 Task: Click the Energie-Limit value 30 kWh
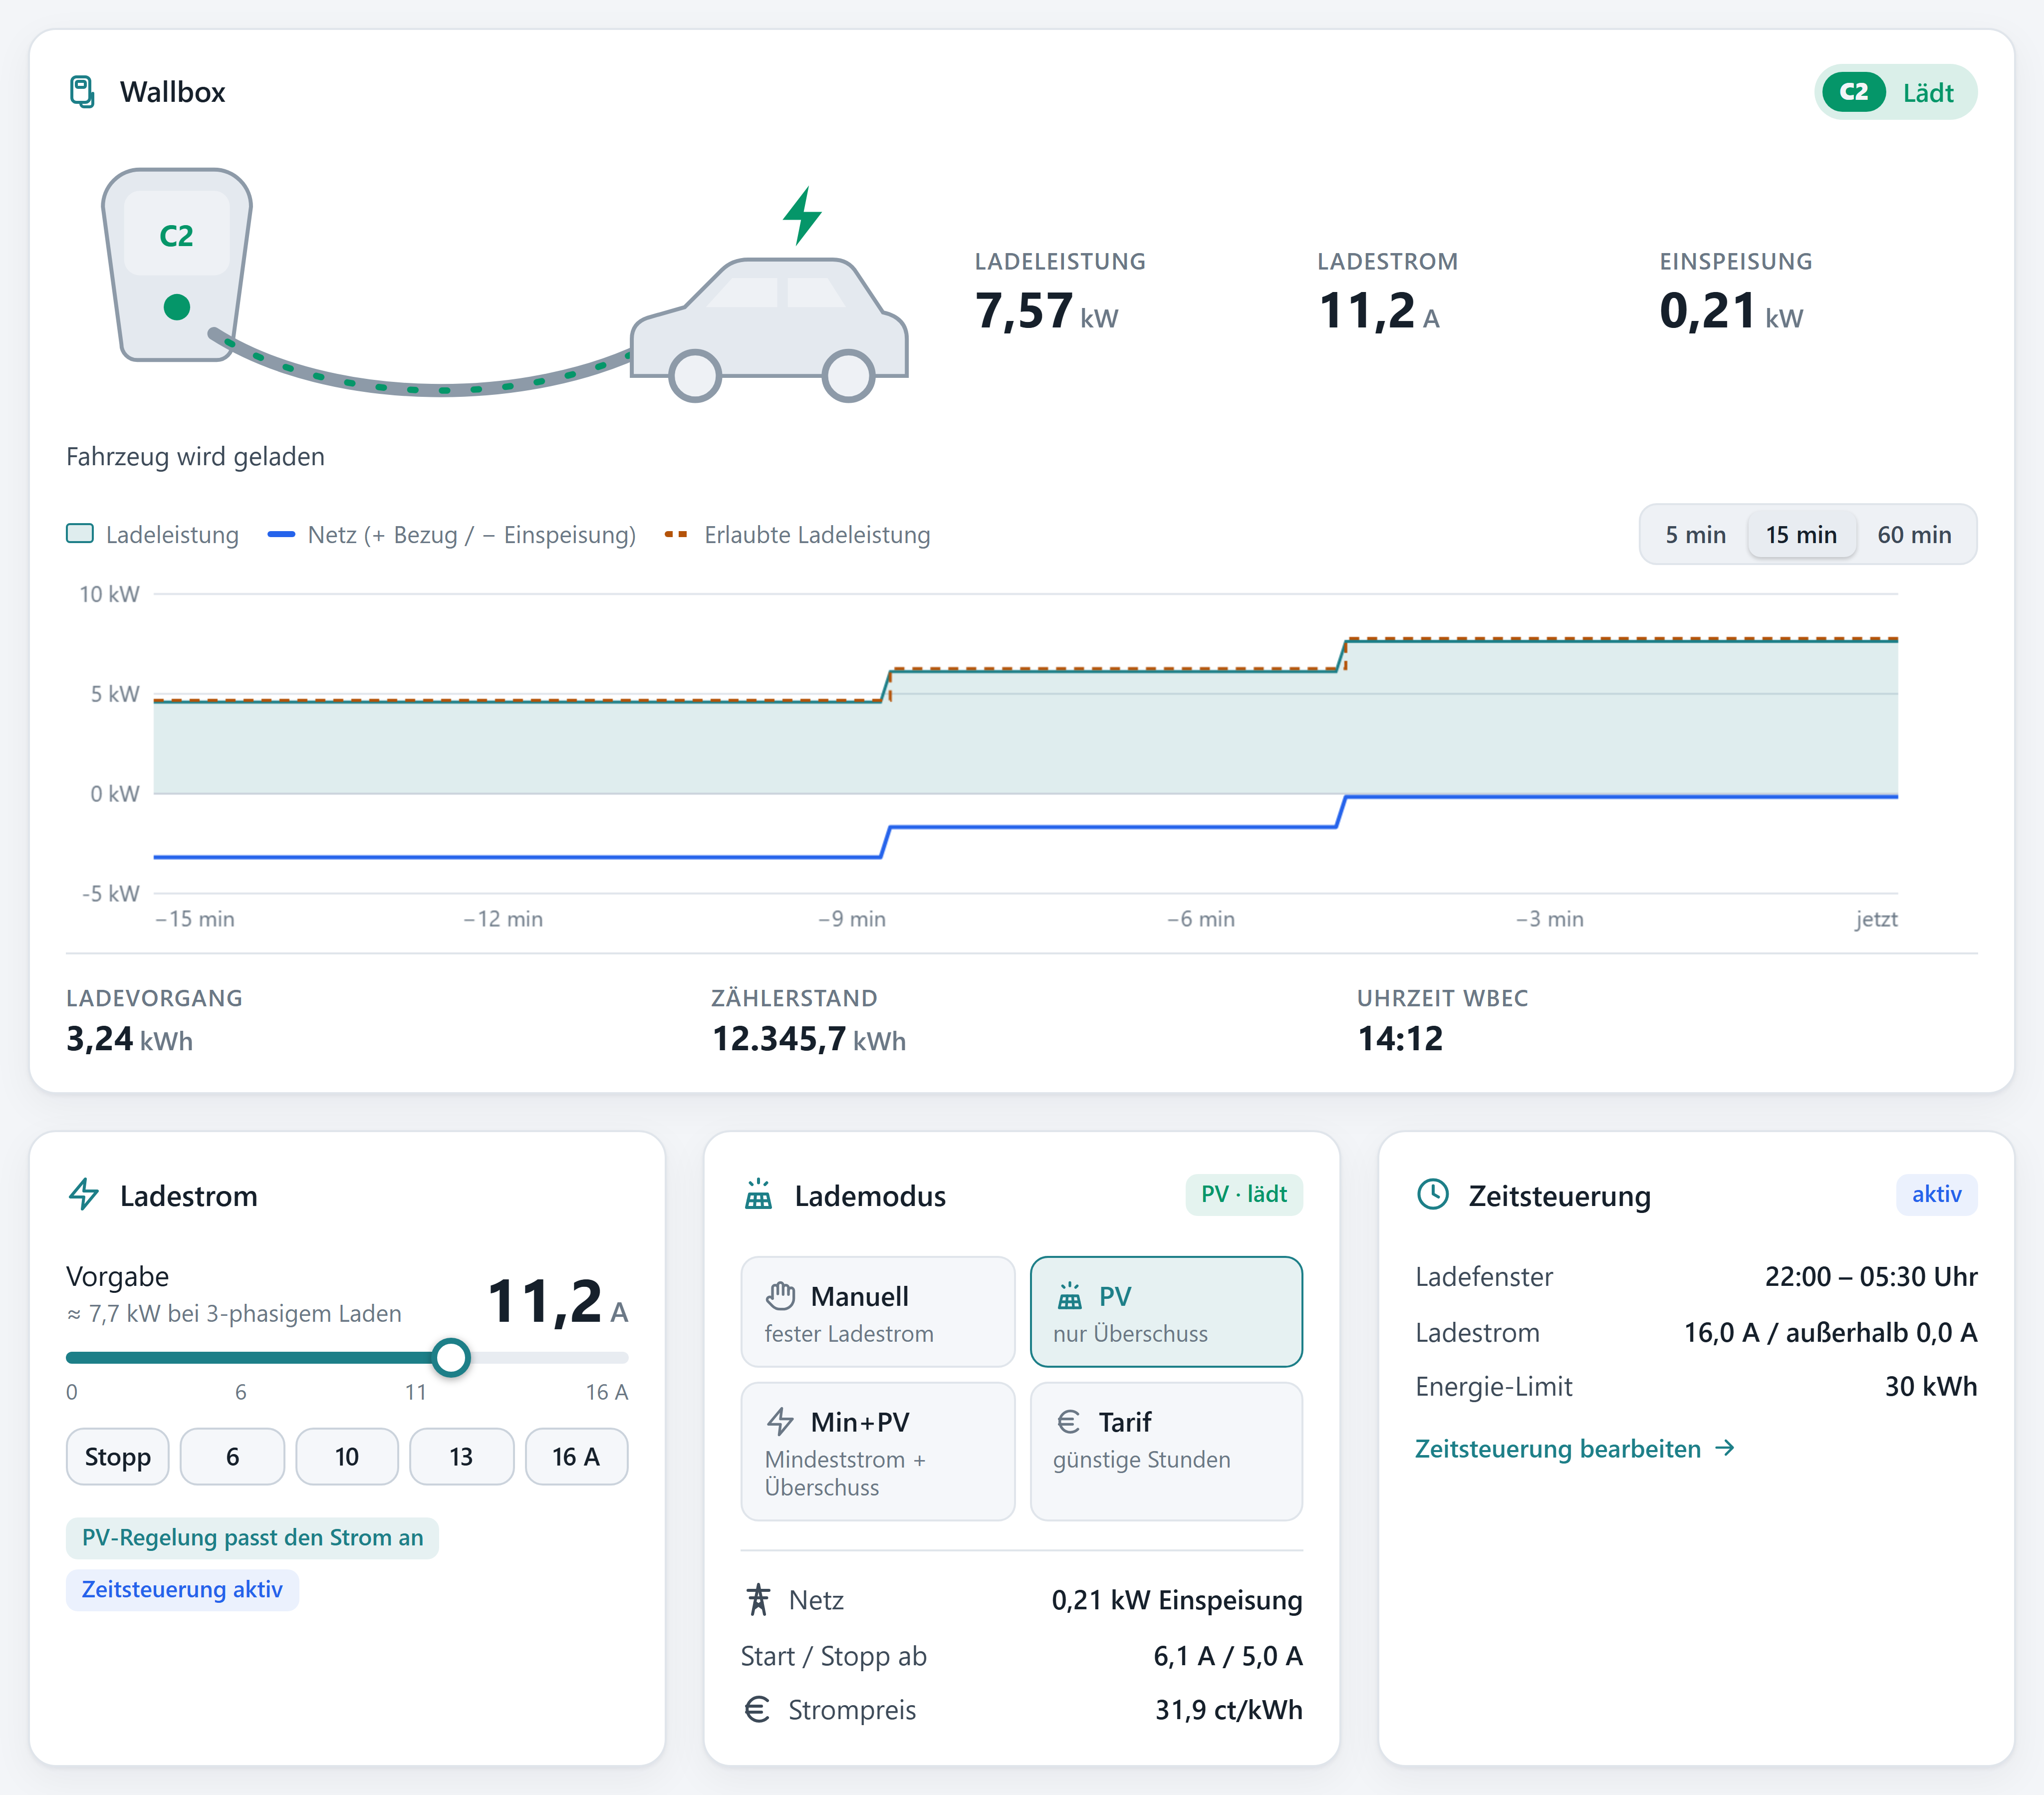coord(1931,1387)
